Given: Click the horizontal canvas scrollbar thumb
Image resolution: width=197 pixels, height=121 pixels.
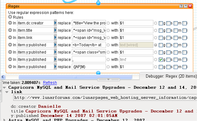Looking at the screenshot, I should point(75,77).
